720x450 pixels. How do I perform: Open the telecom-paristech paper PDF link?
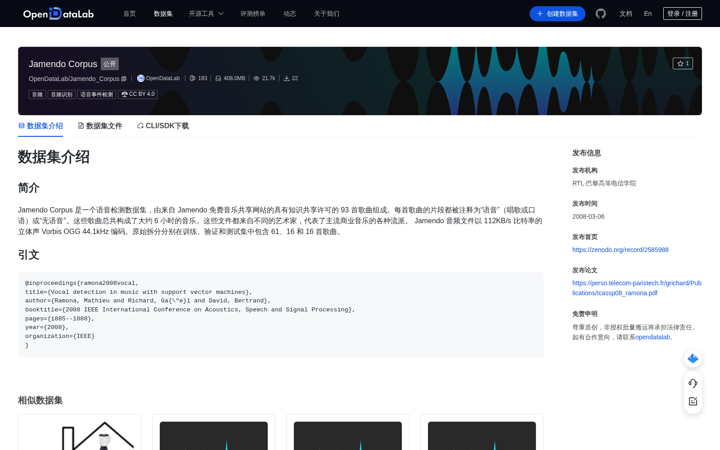pyautogui.click(x=637, y=288)
